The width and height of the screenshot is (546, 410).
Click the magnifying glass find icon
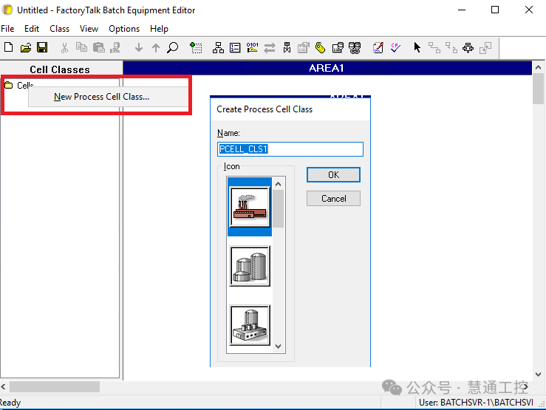point(172,47)
